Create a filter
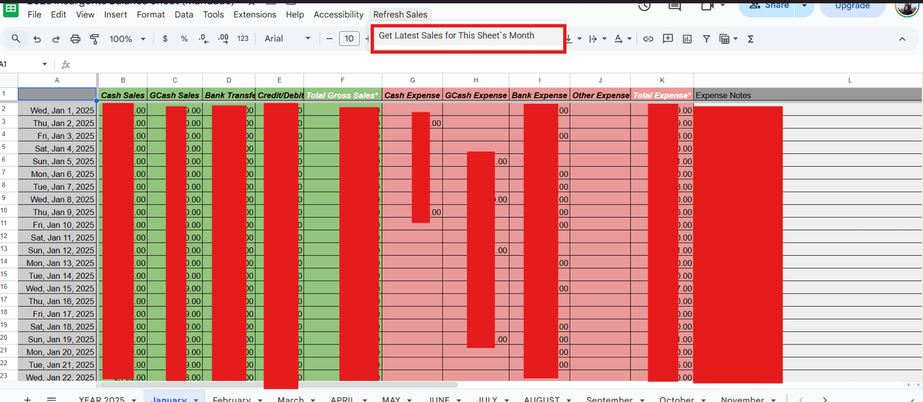The width and height of the screenshot is (923, 402). point(707,38)
